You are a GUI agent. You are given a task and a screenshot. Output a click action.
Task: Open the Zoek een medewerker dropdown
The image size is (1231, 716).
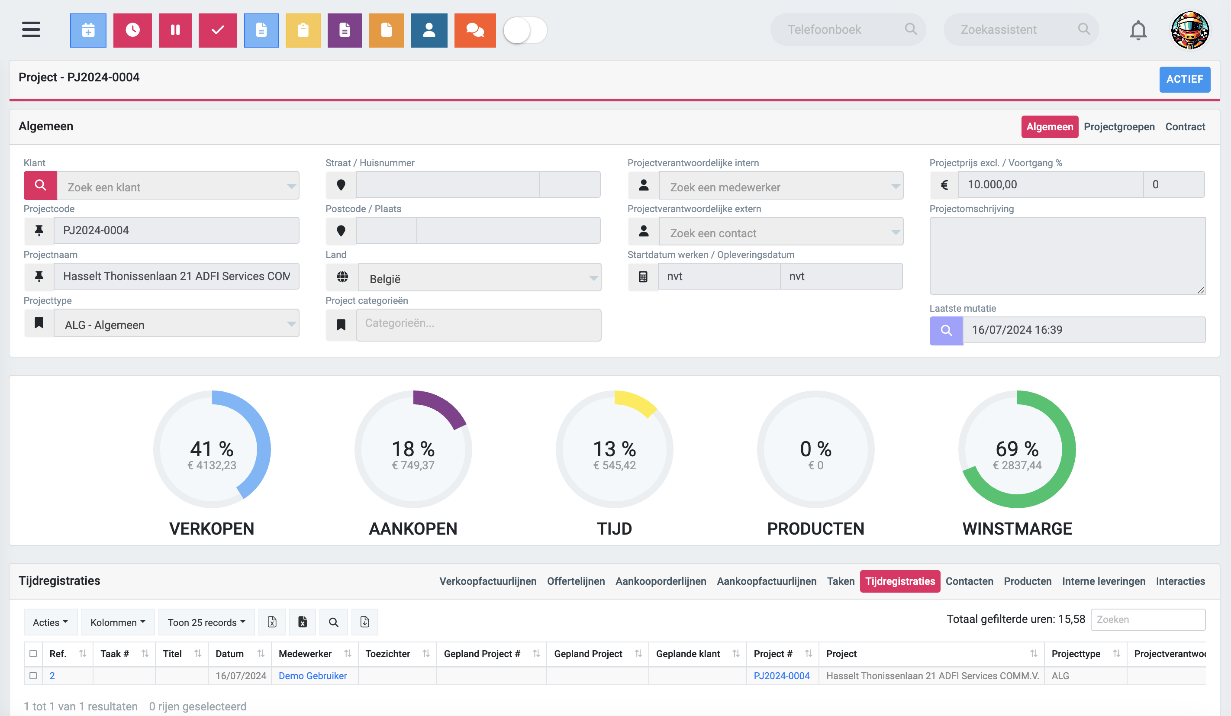point(781,185)
